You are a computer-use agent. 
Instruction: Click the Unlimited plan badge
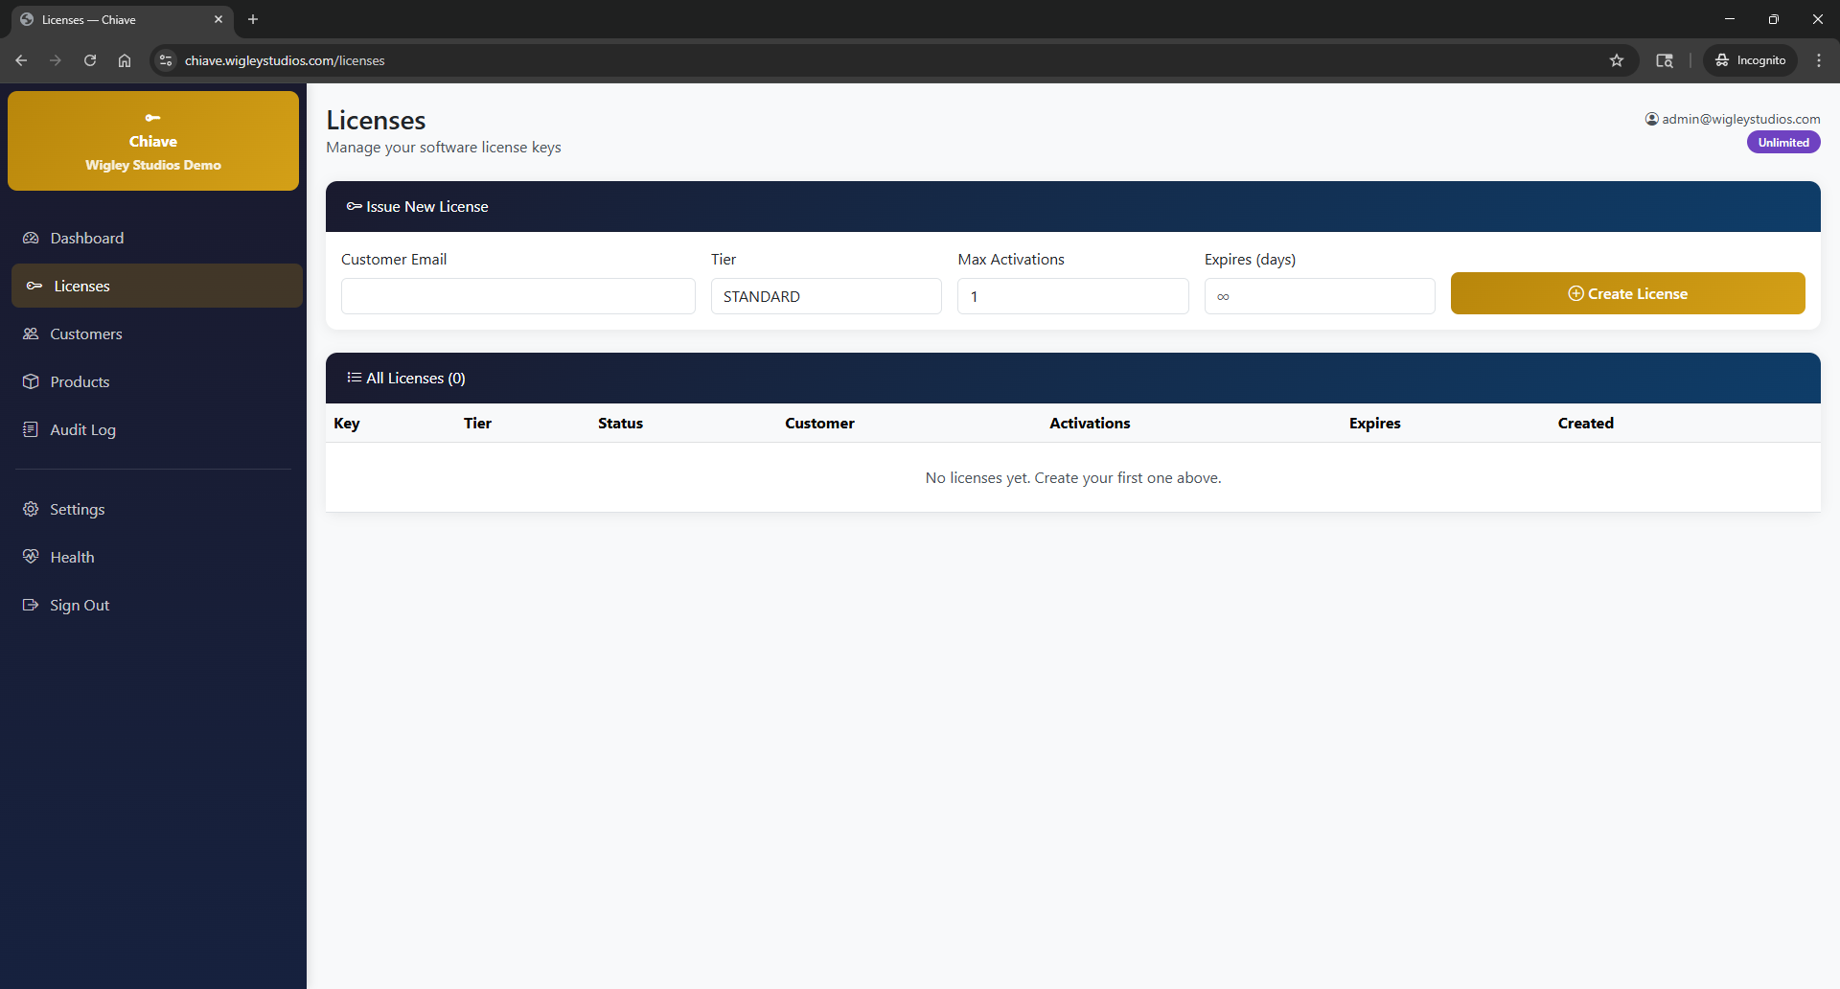[x=1782, y=142]
